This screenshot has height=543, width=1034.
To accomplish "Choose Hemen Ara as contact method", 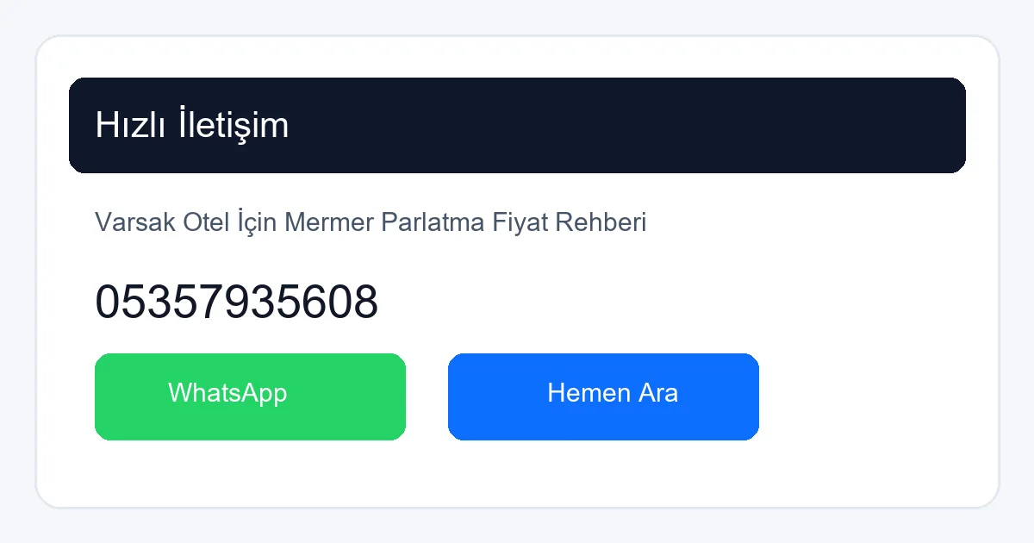I will [x=603, y=396].
